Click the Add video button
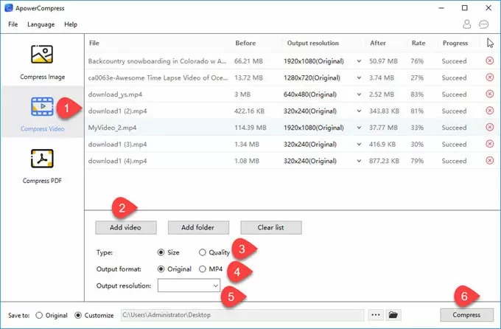This screenshot has height=329, width=501. coord(125,227)
